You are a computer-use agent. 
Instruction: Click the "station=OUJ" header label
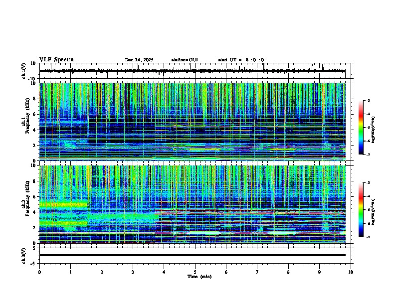[x=185, y=60]
